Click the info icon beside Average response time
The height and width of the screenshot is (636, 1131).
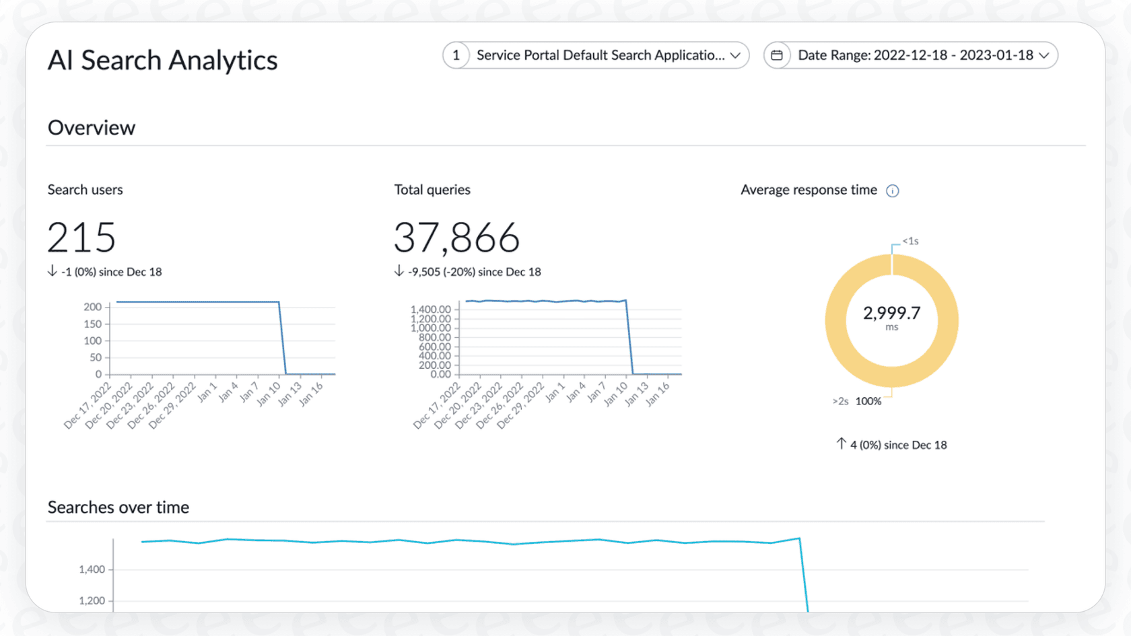(x=893, y=190)
